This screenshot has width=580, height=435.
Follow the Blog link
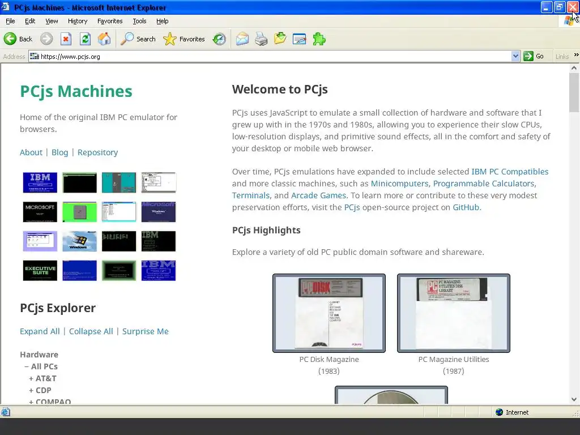coord(60,152)
